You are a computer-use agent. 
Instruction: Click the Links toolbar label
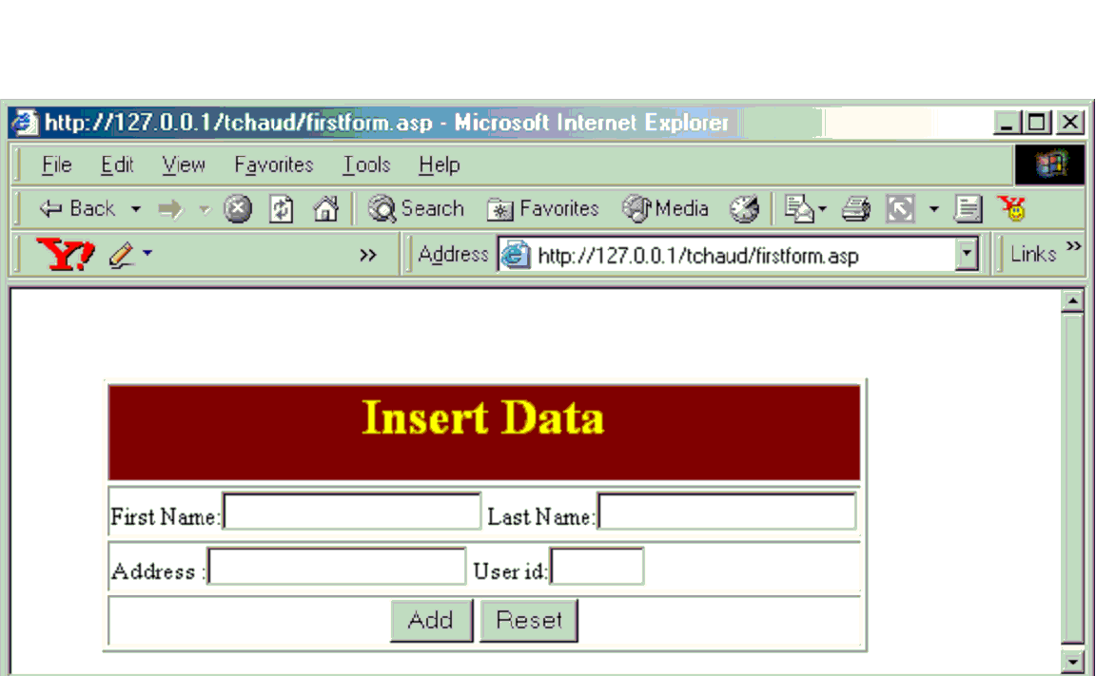[1033, 254]
